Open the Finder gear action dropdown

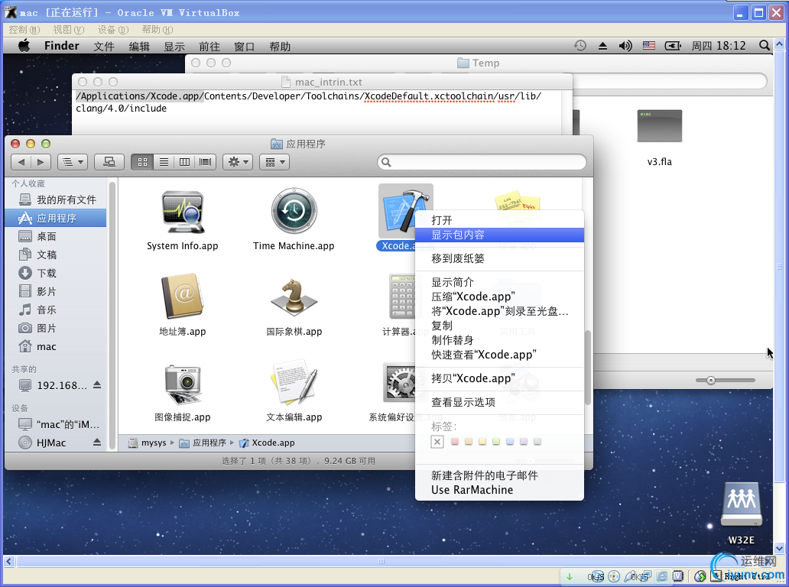coord(238,162)
